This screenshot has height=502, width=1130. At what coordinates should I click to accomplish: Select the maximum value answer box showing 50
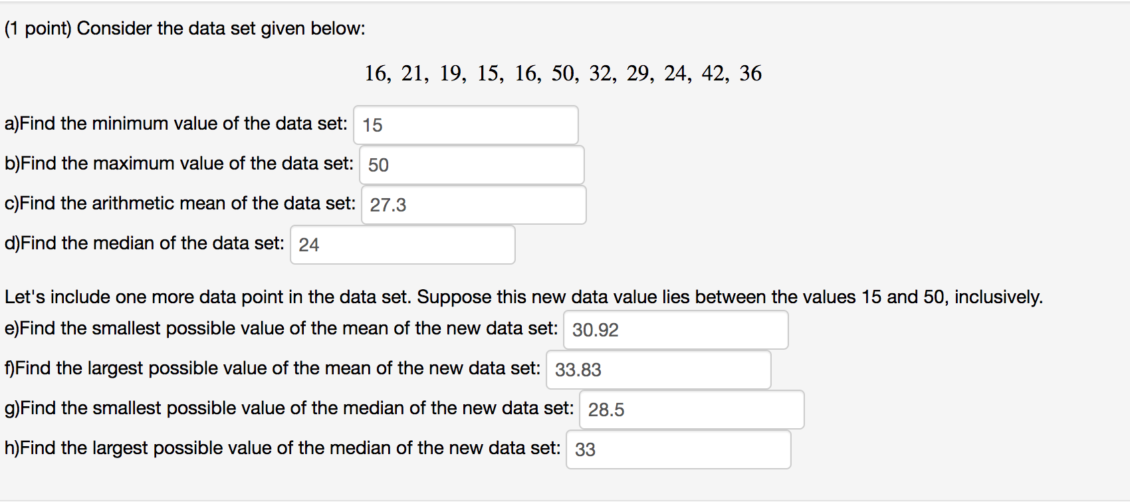[471, 165]
